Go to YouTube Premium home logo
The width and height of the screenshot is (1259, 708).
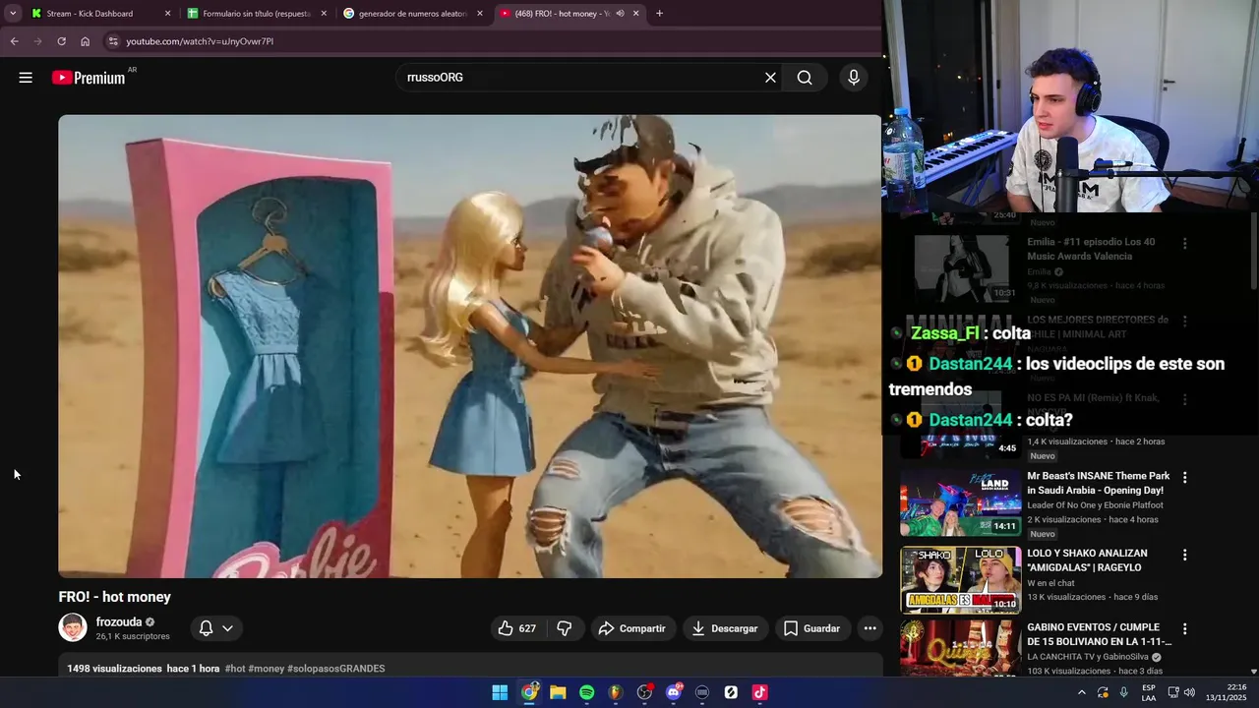90,78
